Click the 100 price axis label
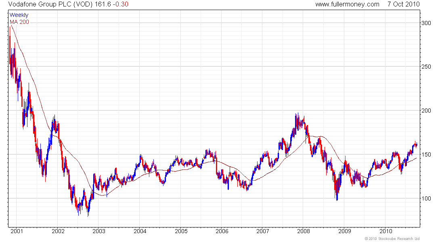 pos(426,198)
